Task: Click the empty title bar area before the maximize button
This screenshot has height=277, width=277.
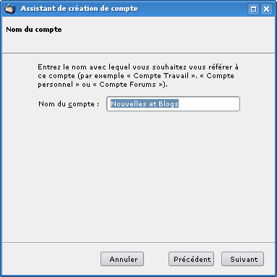Action: coord(193,9)
